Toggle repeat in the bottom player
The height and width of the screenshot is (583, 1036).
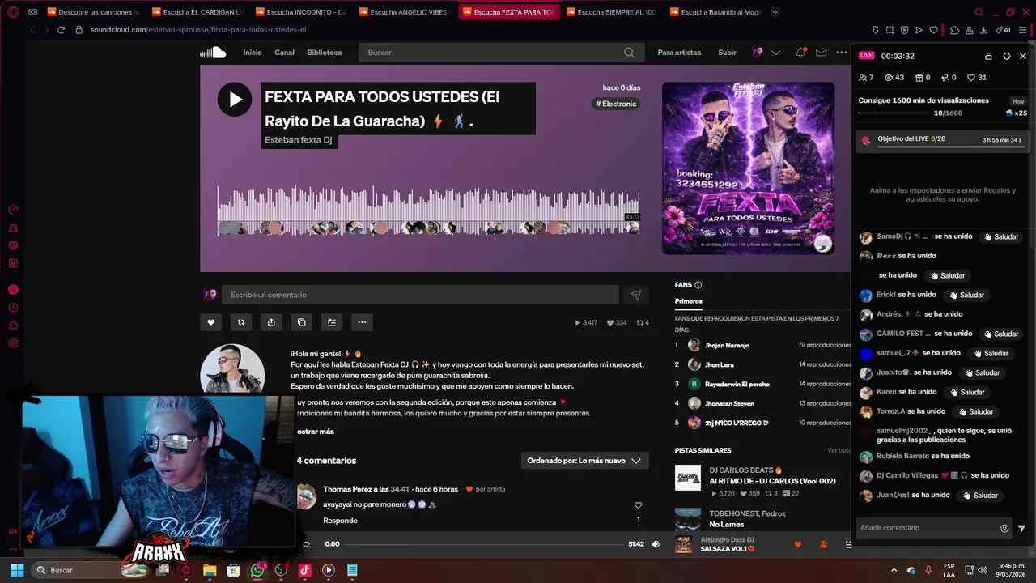pyautogui.click(x=306, y=544)
